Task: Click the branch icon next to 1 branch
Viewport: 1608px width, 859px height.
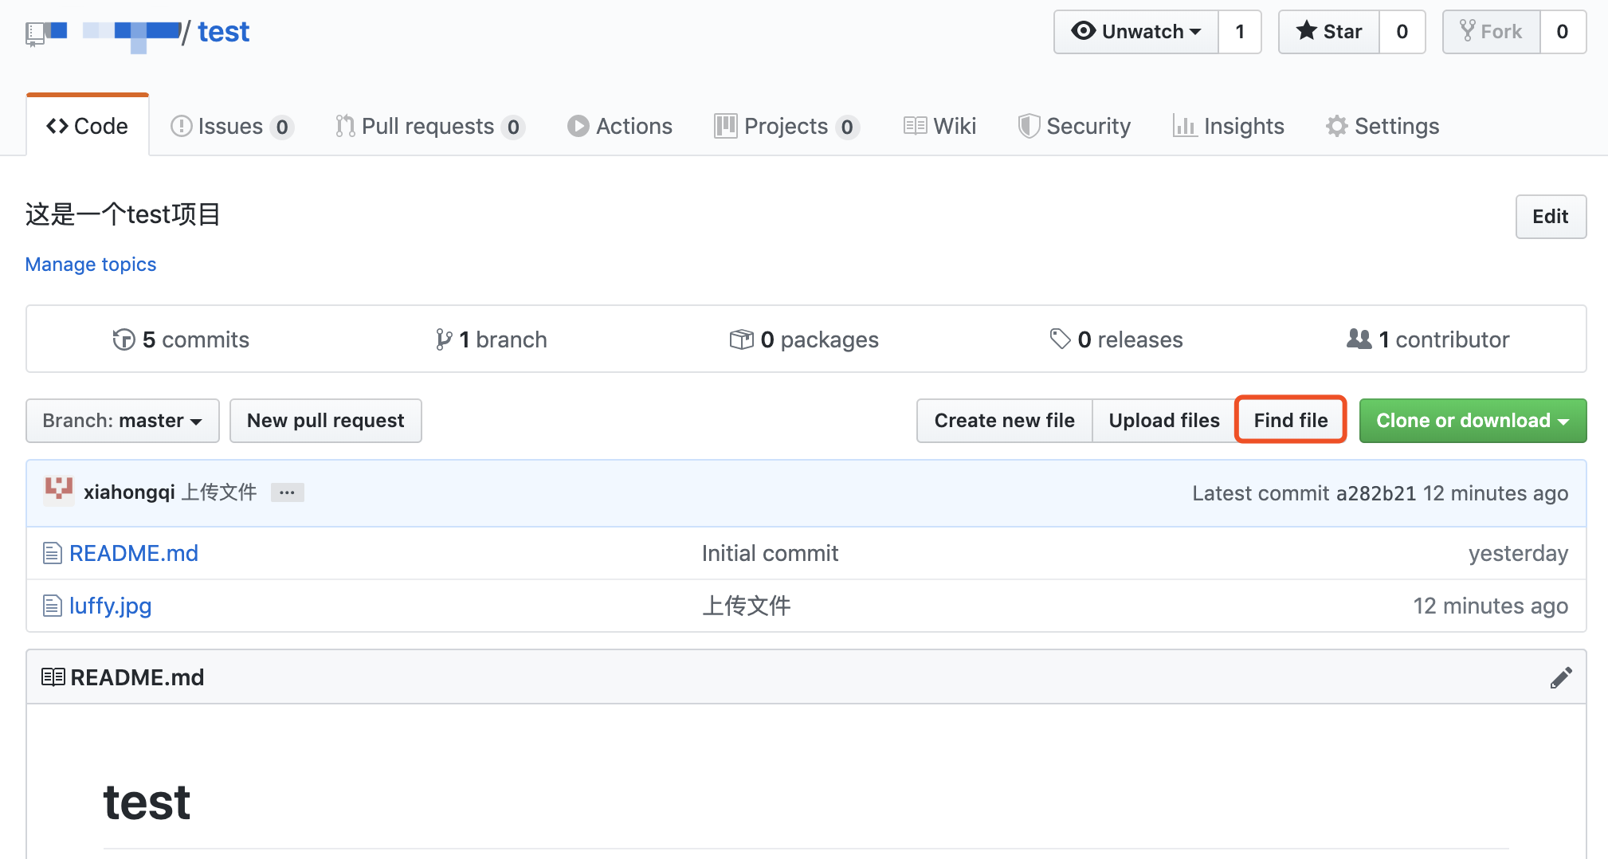Action: pyautogui.click(x=444, y=339)
